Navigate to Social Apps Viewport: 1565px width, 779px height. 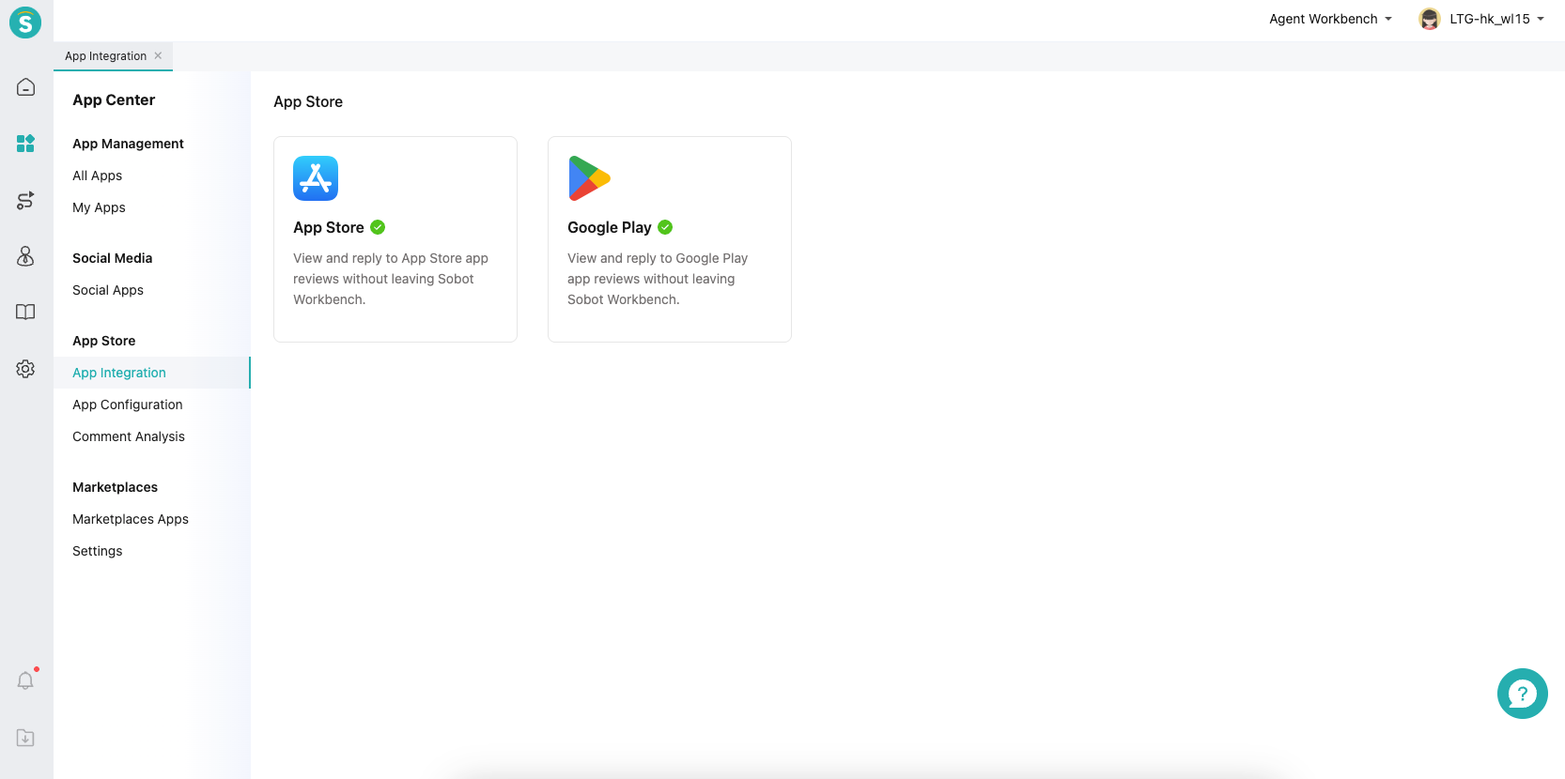pos(108,290)
